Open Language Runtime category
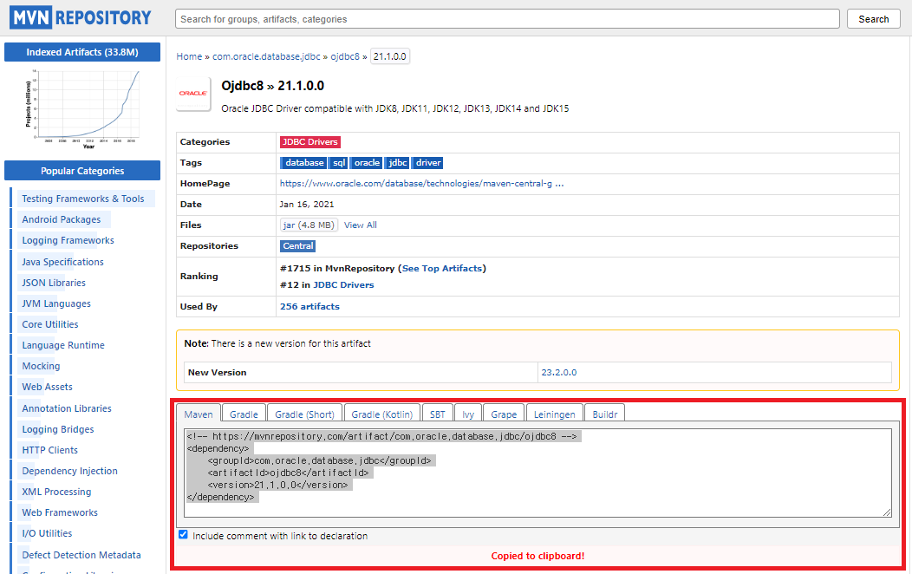Image resolution: width=912 pixels, height=574 pixels. click(63, 345)
